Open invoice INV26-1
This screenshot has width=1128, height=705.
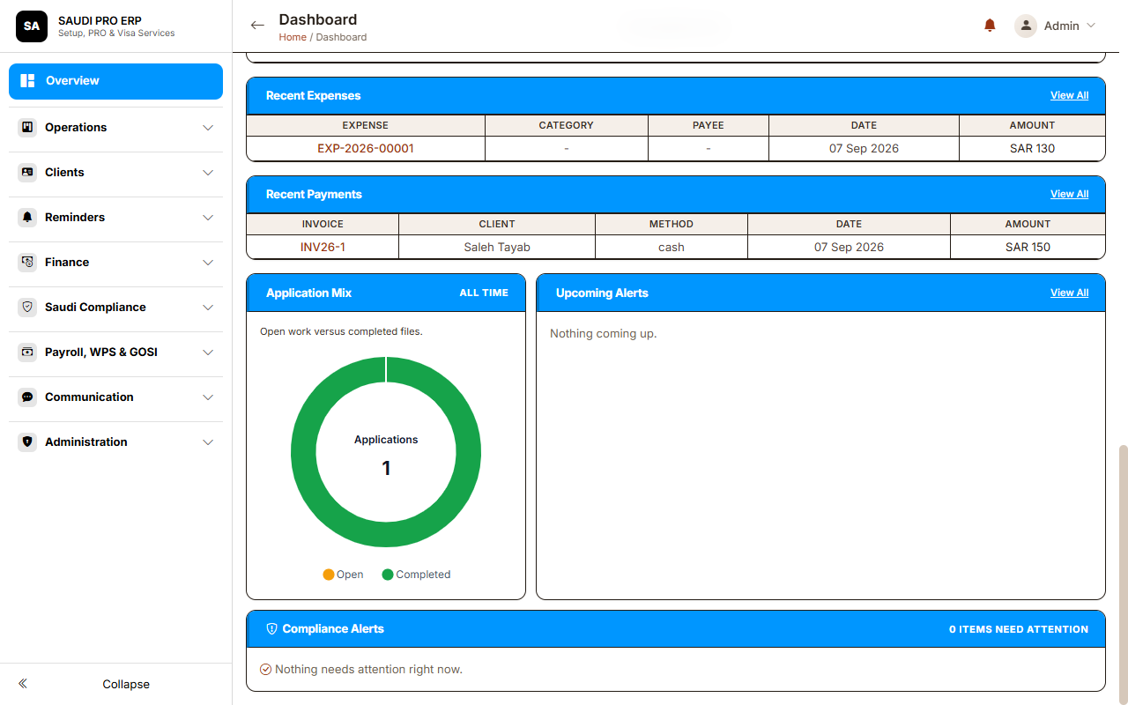323,248
